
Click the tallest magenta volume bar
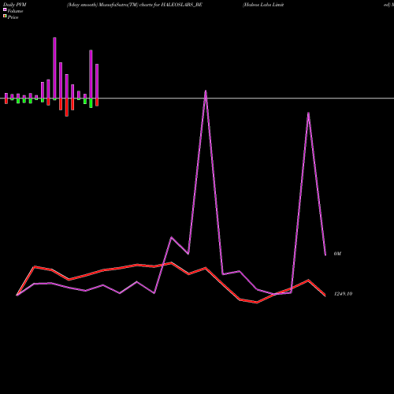pyautogui.click(x=54, y=68)
